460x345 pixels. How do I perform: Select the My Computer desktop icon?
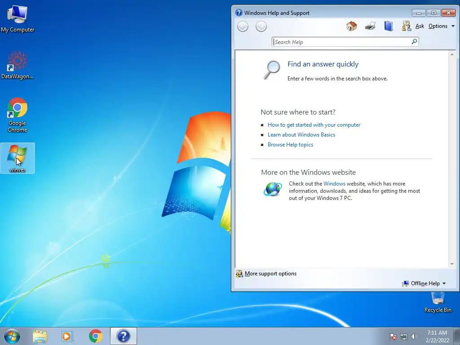tap(18, 18)
